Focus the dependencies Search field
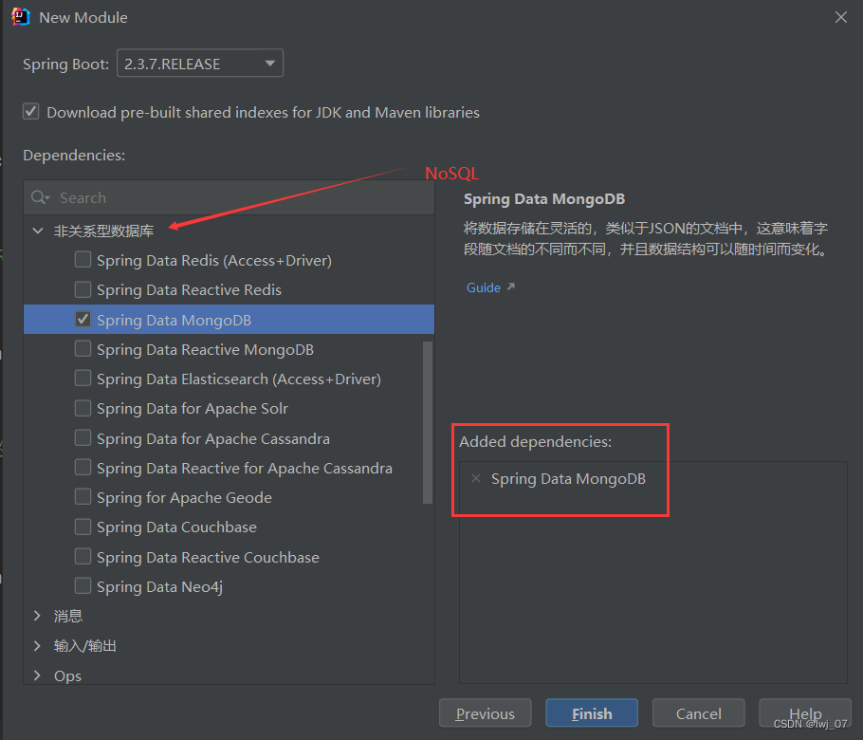This screenshot has height=740, width=863. (x=229, y=197)
